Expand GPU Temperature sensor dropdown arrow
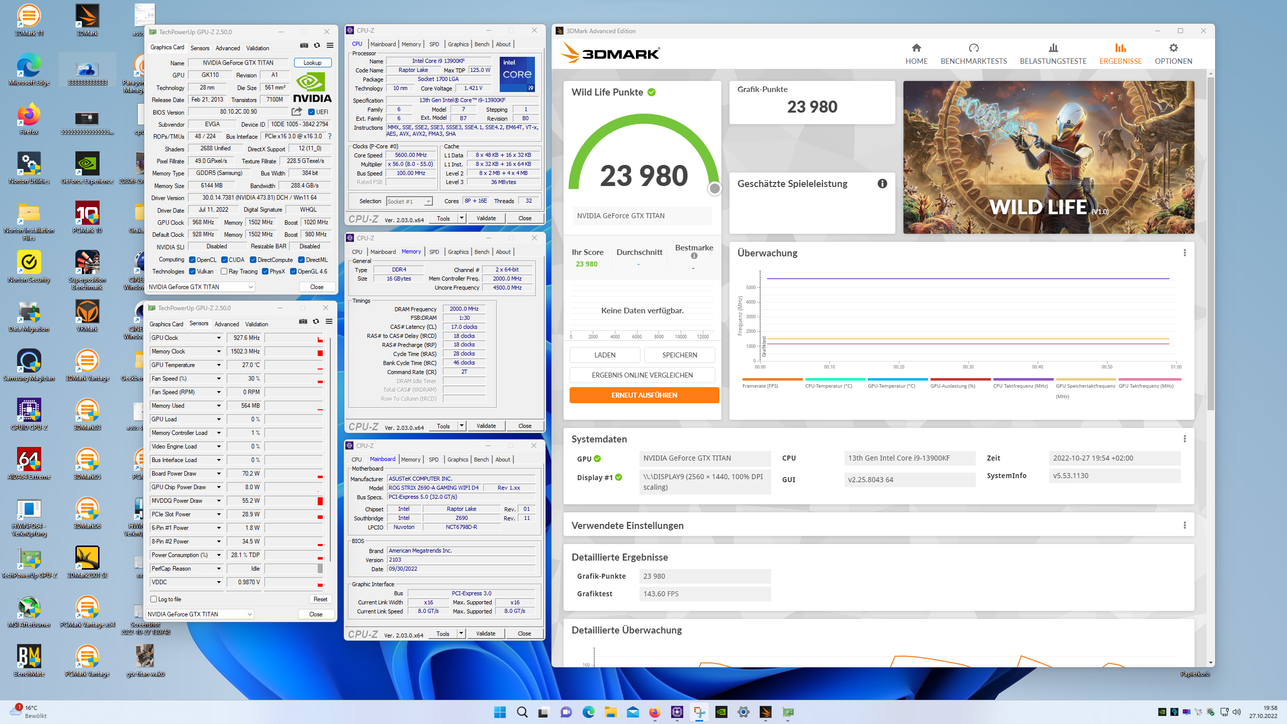This screenshot has width=1287, height=724. (219, 365)
